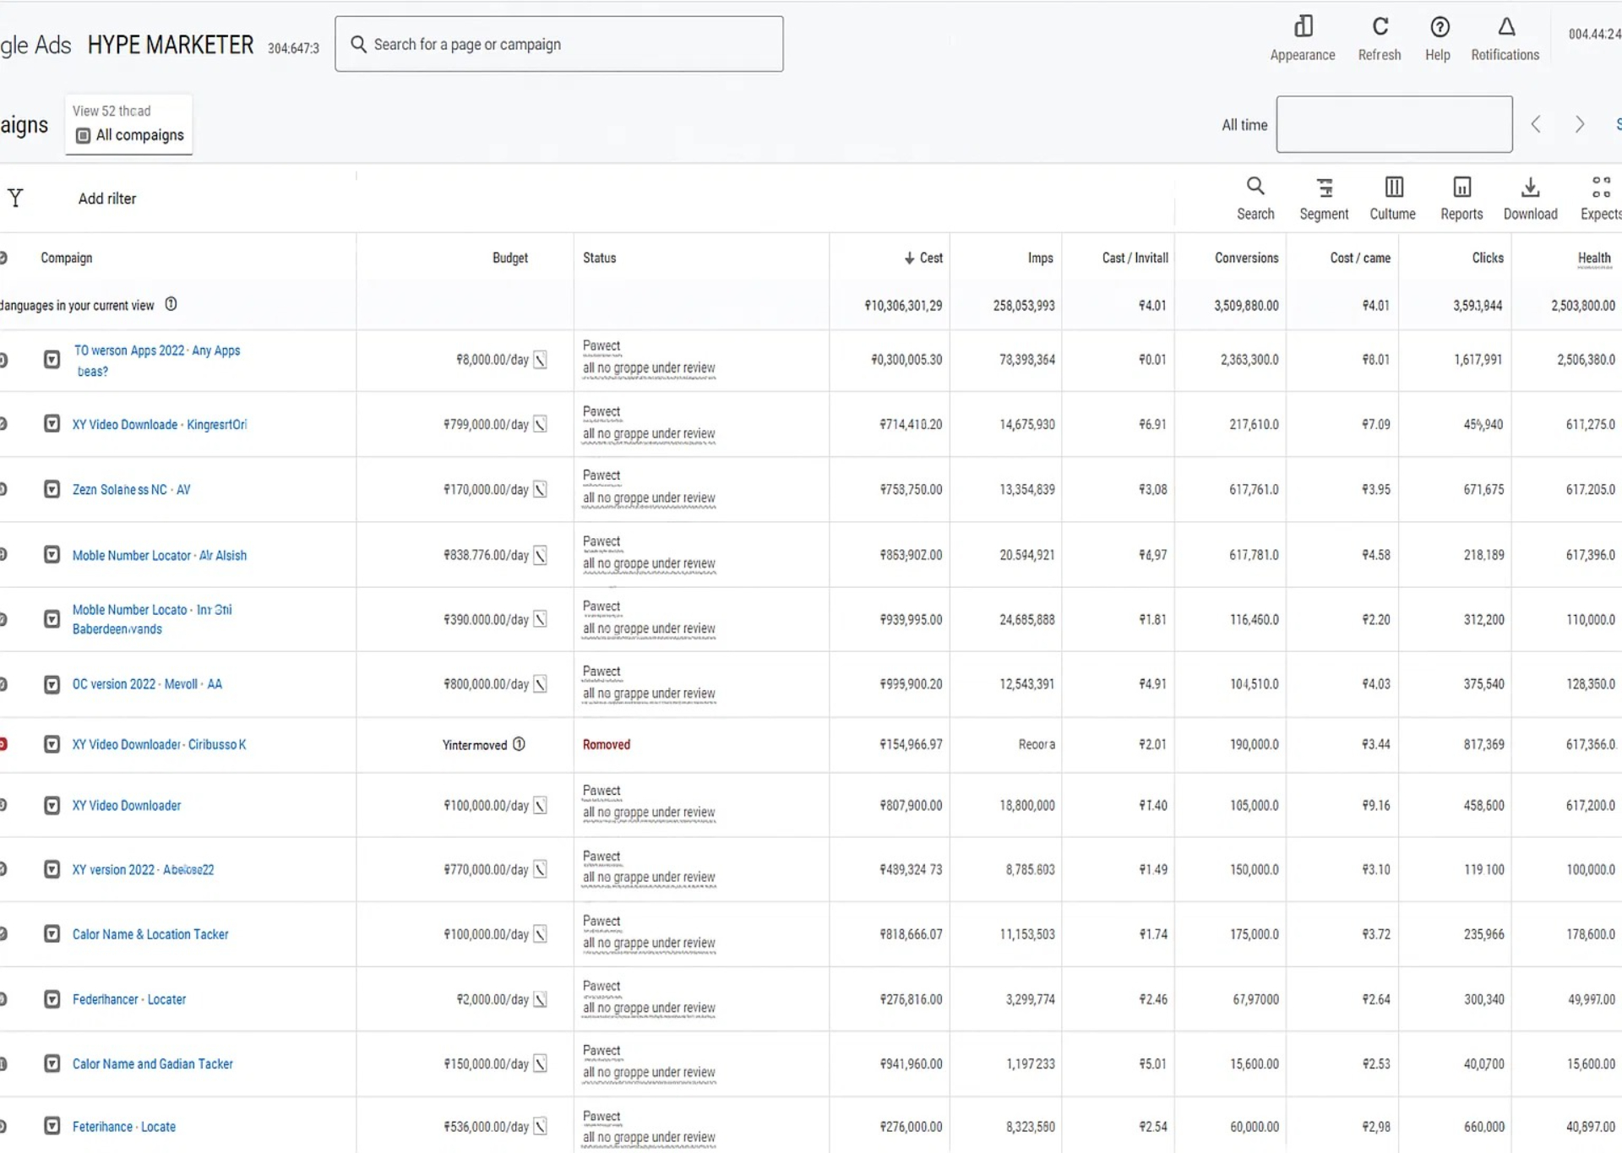Open the Reports icon

point(1461,188)
